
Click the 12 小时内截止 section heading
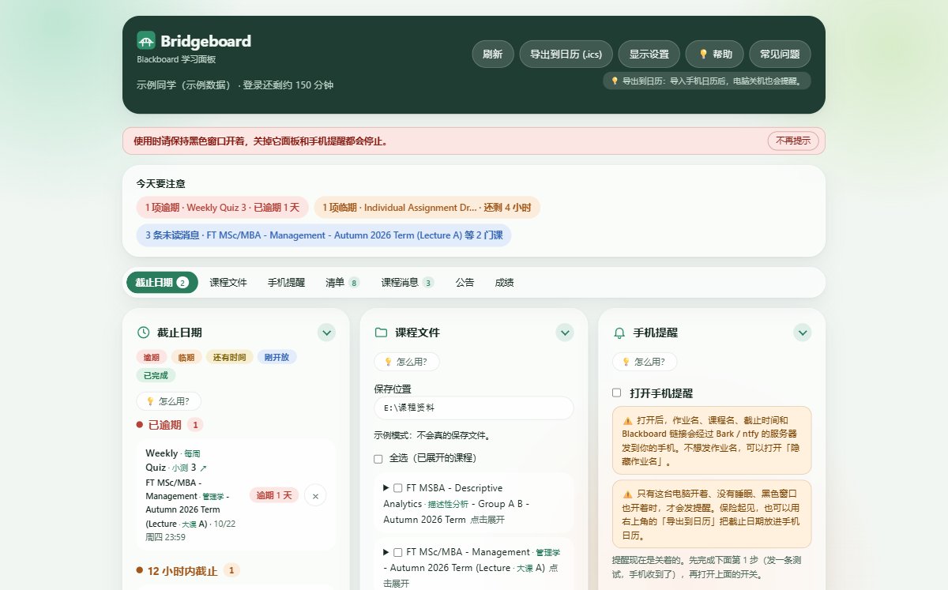point(182,570)
